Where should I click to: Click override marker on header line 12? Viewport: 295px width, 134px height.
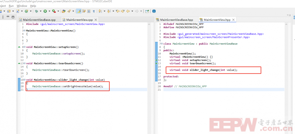(156, 60)
